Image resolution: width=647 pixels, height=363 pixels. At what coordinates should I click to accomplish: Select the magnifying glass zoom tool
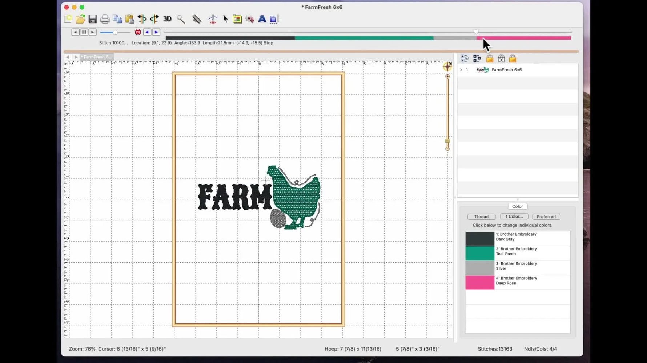click(181, 19)
